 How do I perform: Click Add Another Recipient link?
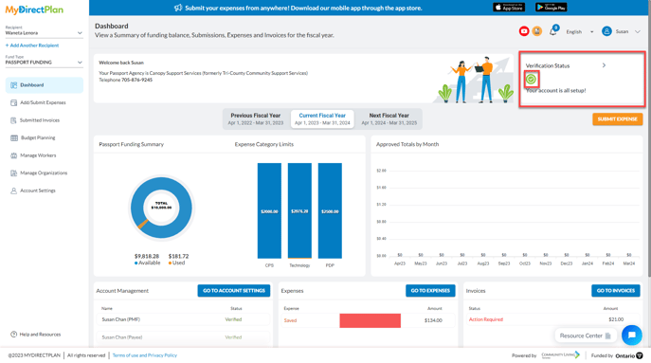click(x=32, y=45)
